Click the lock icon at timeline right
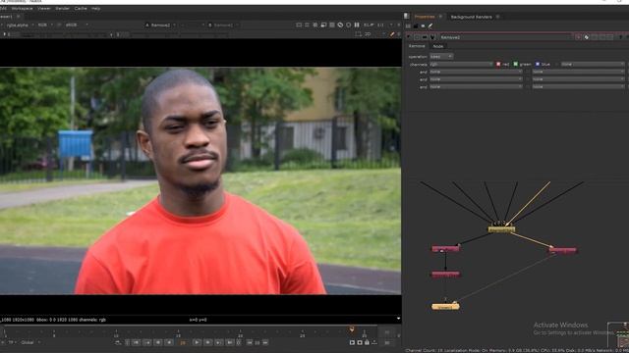629x353 pixels. click(x=367, y=342)
